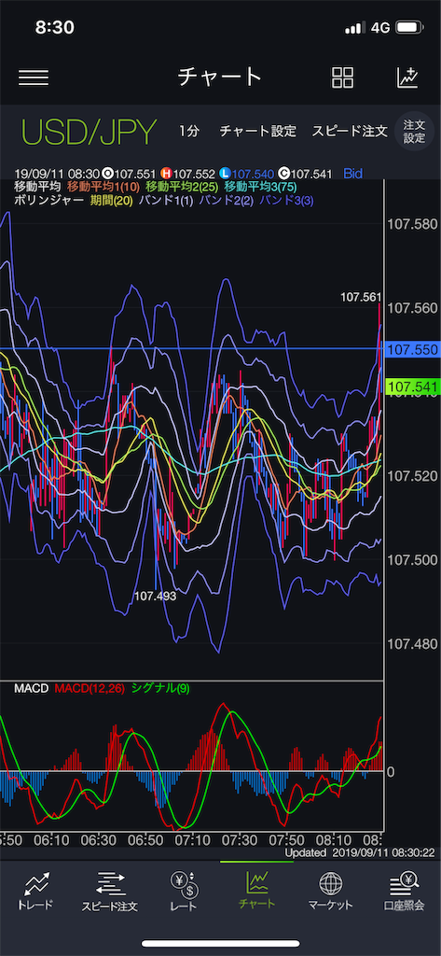Tap the current price label 107.541
The image size is (441, 956).
click(x=412, y=386)
